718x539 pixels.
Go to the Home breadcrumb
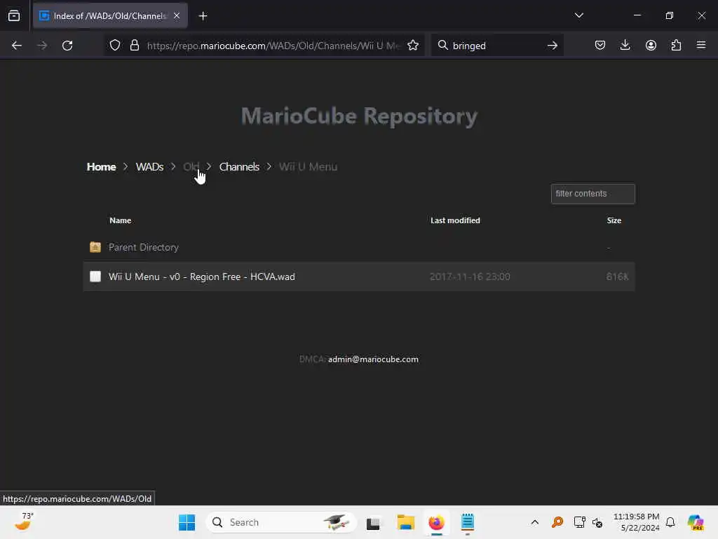point(101,167)
